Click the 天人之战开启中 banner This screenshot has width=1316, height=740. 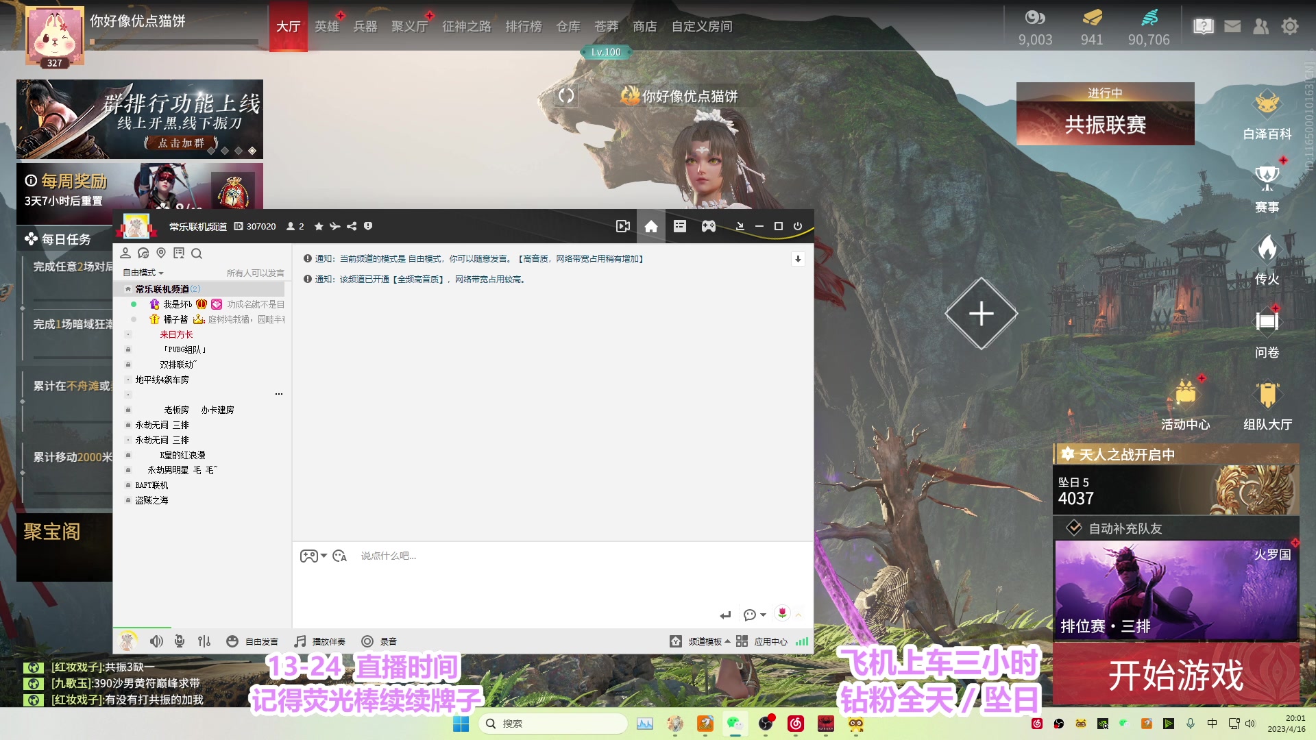(1176, 454)
